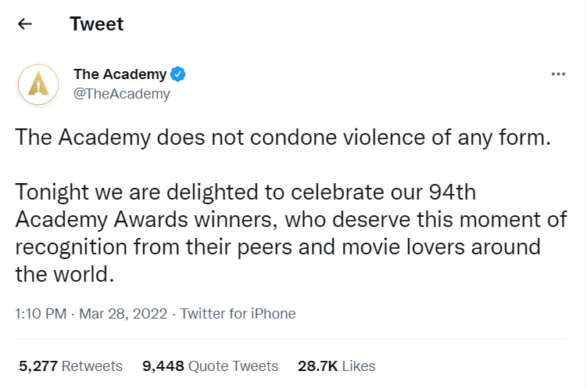Click the Tweet page heading
Screen dimensions: 587x389
point(97,24)
